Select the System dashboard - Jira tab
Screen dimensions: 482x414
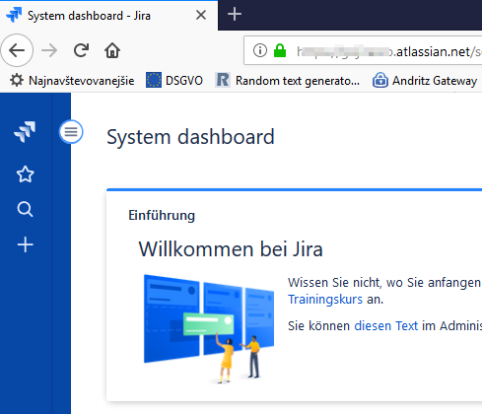(108, 16)
